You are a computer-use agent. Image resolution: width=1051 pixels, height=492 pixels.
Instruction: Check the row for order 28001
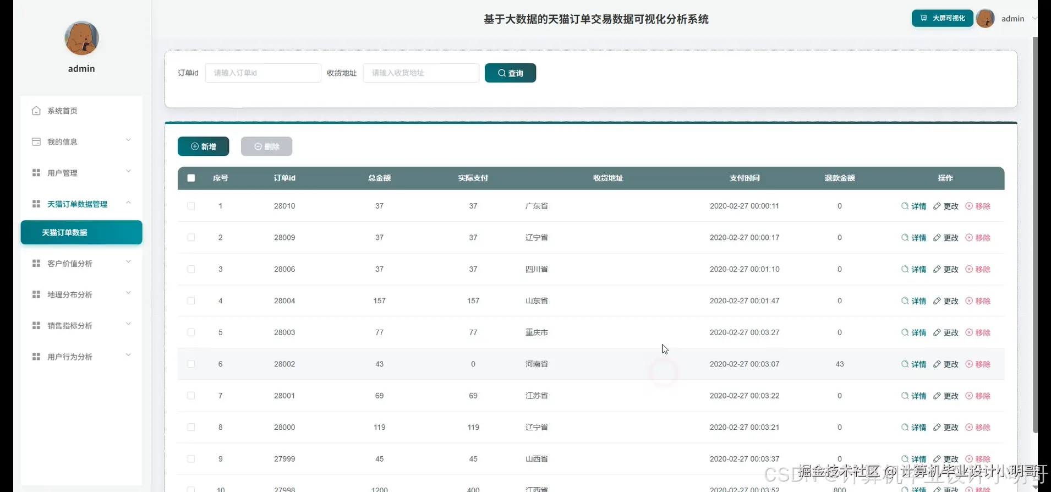pos(191,396)
